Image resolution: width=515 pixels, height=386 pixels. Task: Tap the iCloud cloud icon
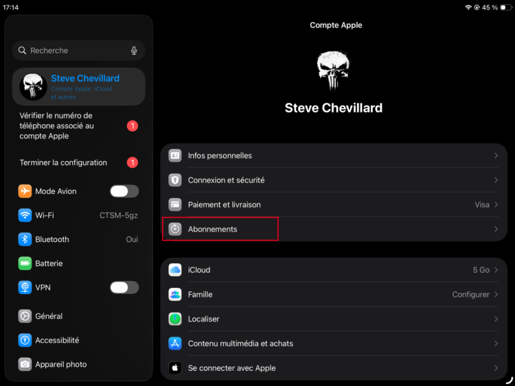(175, 270)
